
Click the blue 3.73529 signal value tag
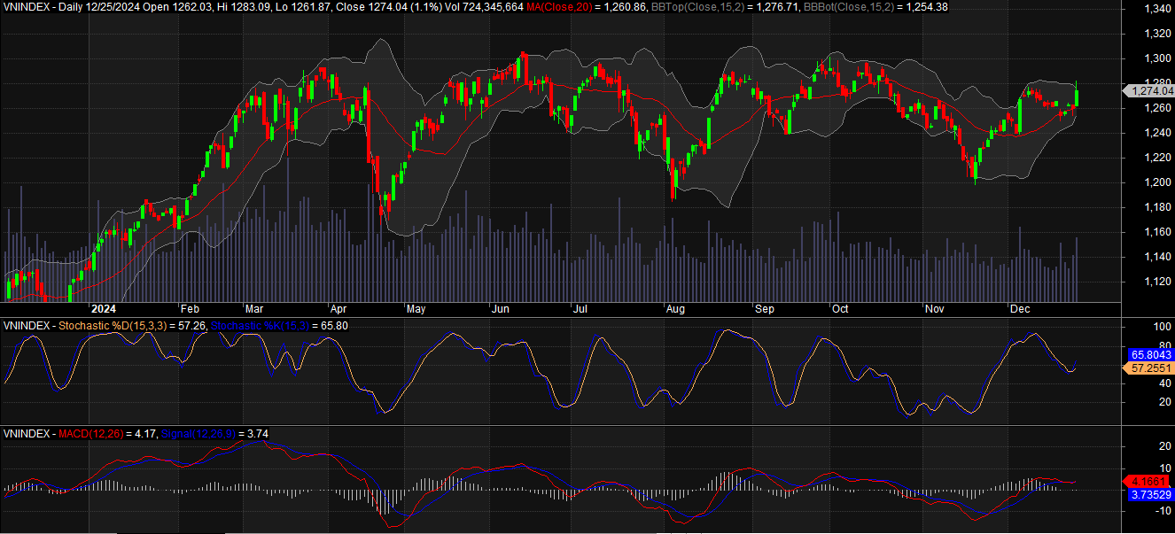1150,494
